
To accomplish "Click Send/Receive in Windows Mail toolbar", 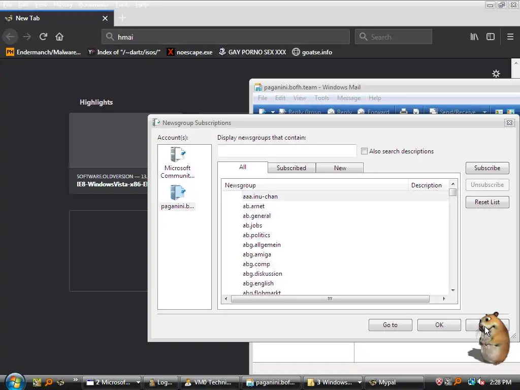I will (453, 112).
